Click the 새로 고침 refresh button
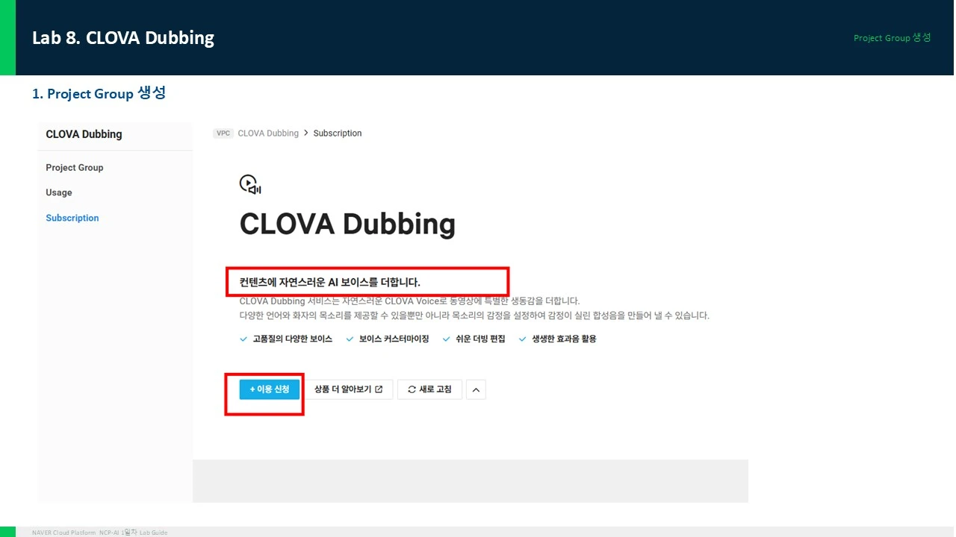956x537 pixels. tap(429, 389)
